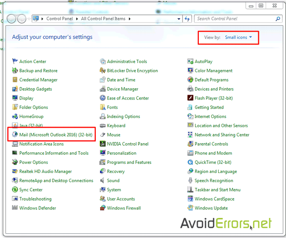Open the Flash Player (32-bit) icon
286x238 pixels.
[x=191, y=98]
